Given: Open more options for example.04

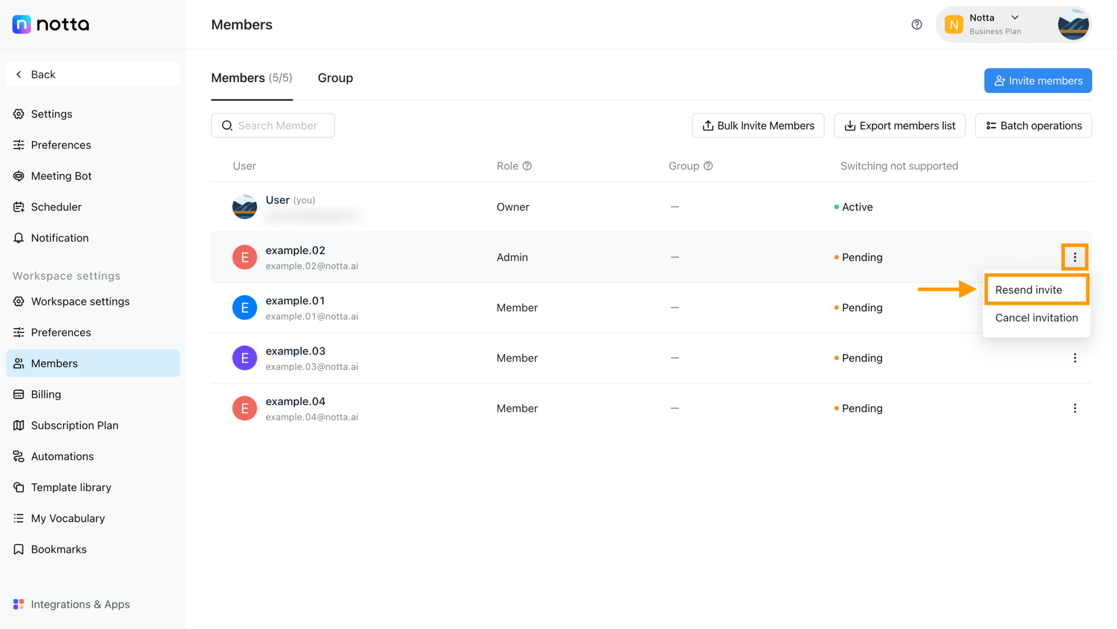Looking at the screenshot, I should (1075, 409).
